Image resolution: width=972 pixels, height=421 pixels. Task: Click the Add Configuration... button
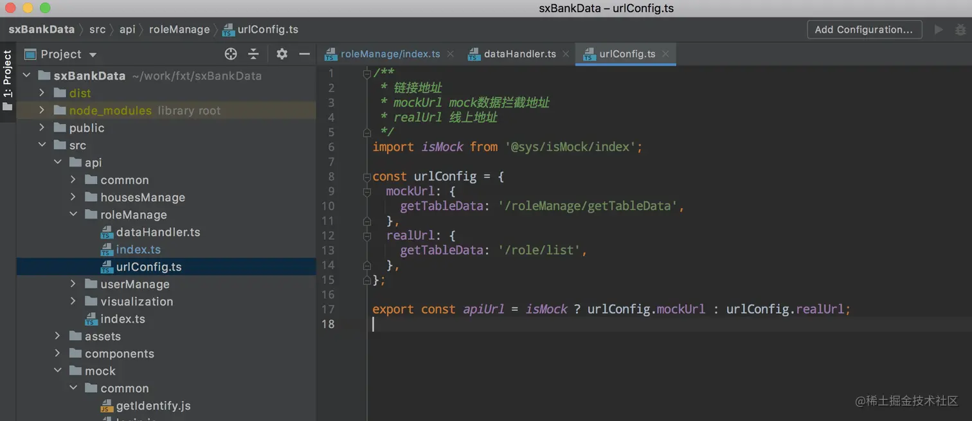pyautogui.click(x=864, y=30)
